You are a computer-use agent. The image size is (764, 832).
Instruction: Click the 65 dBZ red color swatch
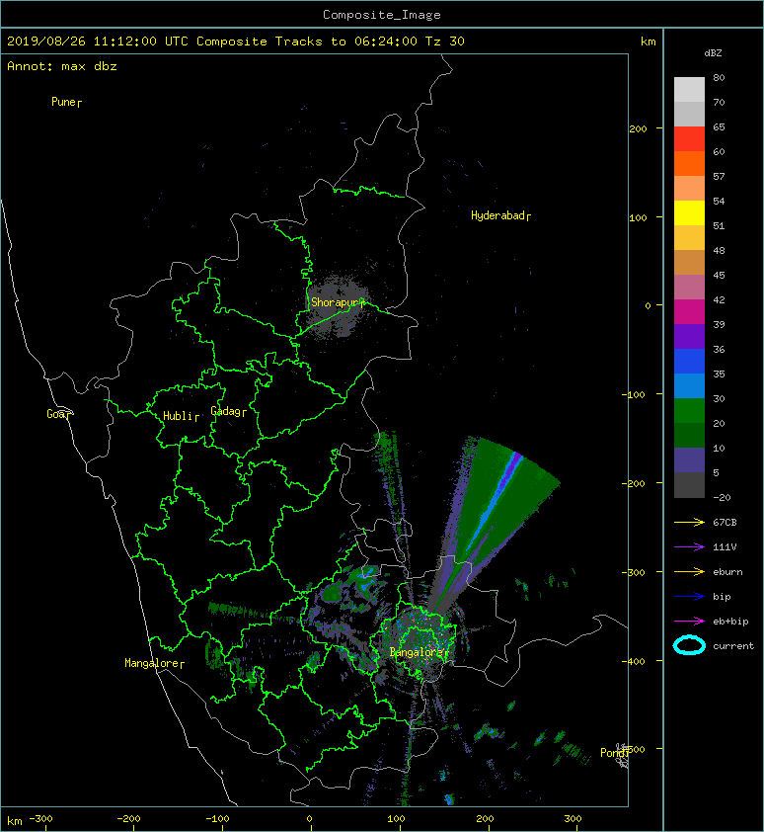click(689, 139)
